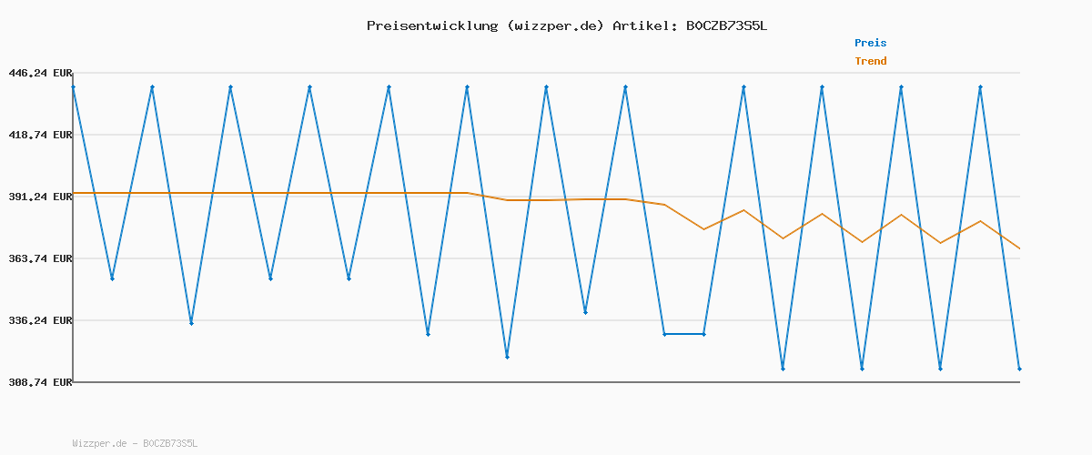The image size is (1092, 455).
Task: Click the wizzper.de text in title
Action: (x=555, y=25)
